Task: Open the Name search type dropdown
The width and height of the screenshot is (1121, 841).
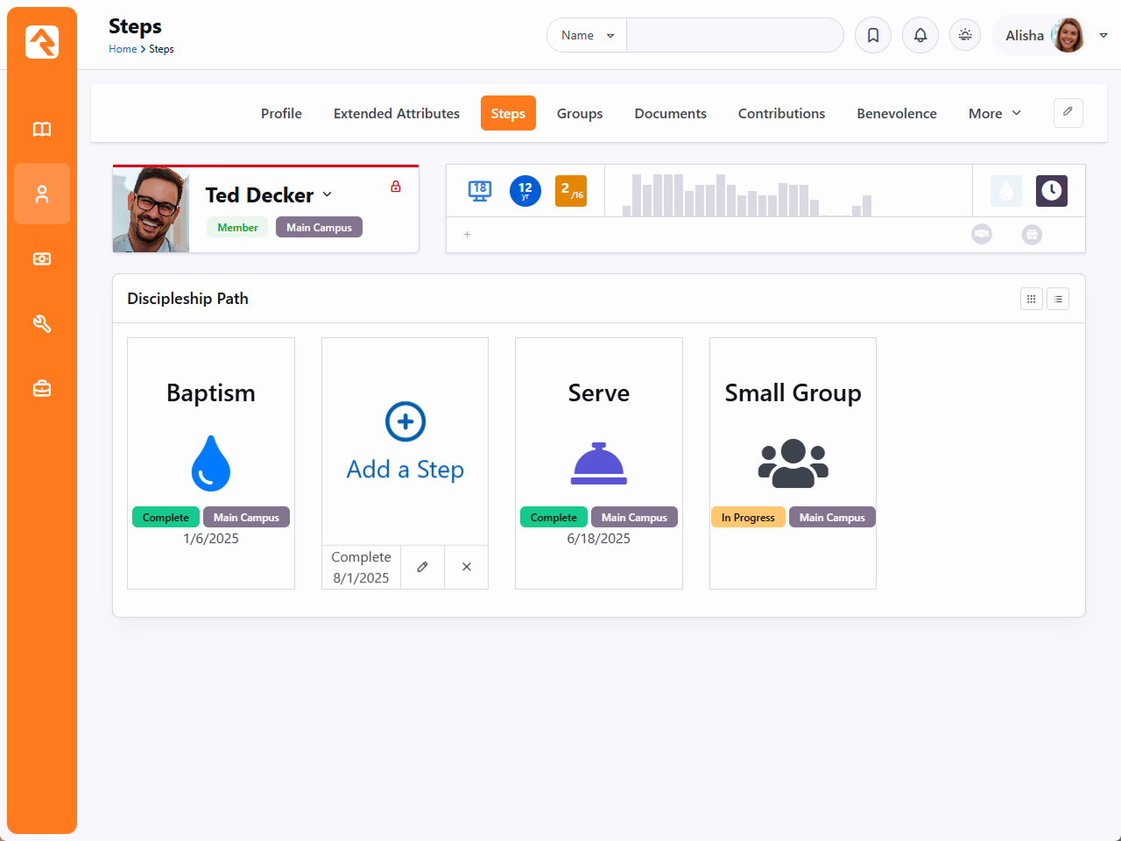Action: (x=587, y=35)
